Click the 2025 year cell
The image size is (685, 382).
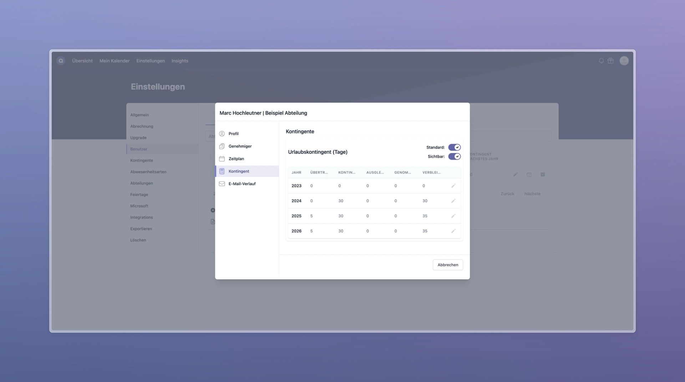296,216
